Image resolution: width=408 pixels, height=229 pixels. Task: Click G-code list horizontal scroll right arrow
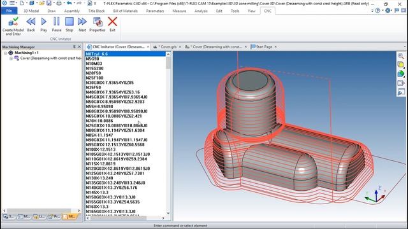click(163, 218)
